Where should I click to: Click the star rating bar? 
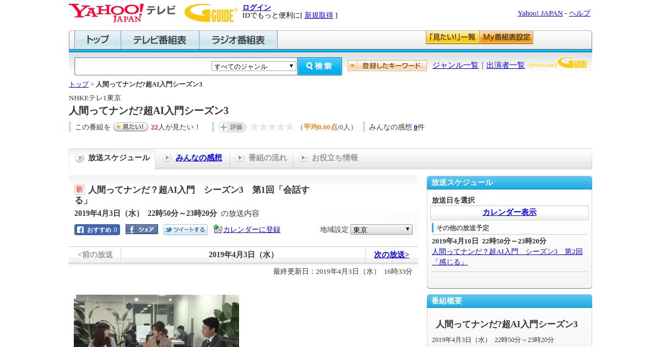click(x=272, y=127)
